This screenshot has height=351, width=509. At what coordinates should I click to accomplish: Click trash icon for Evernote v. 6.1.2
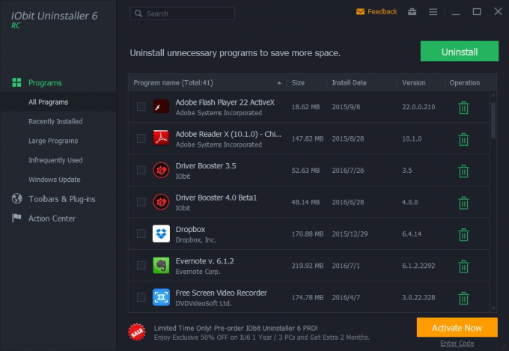pyautogui.click(x=463, y=266)
